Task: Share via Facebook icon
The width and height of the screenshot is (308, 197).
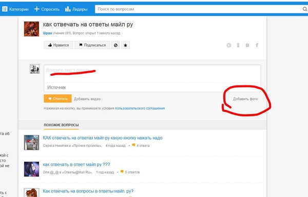Action: point(257,45)
